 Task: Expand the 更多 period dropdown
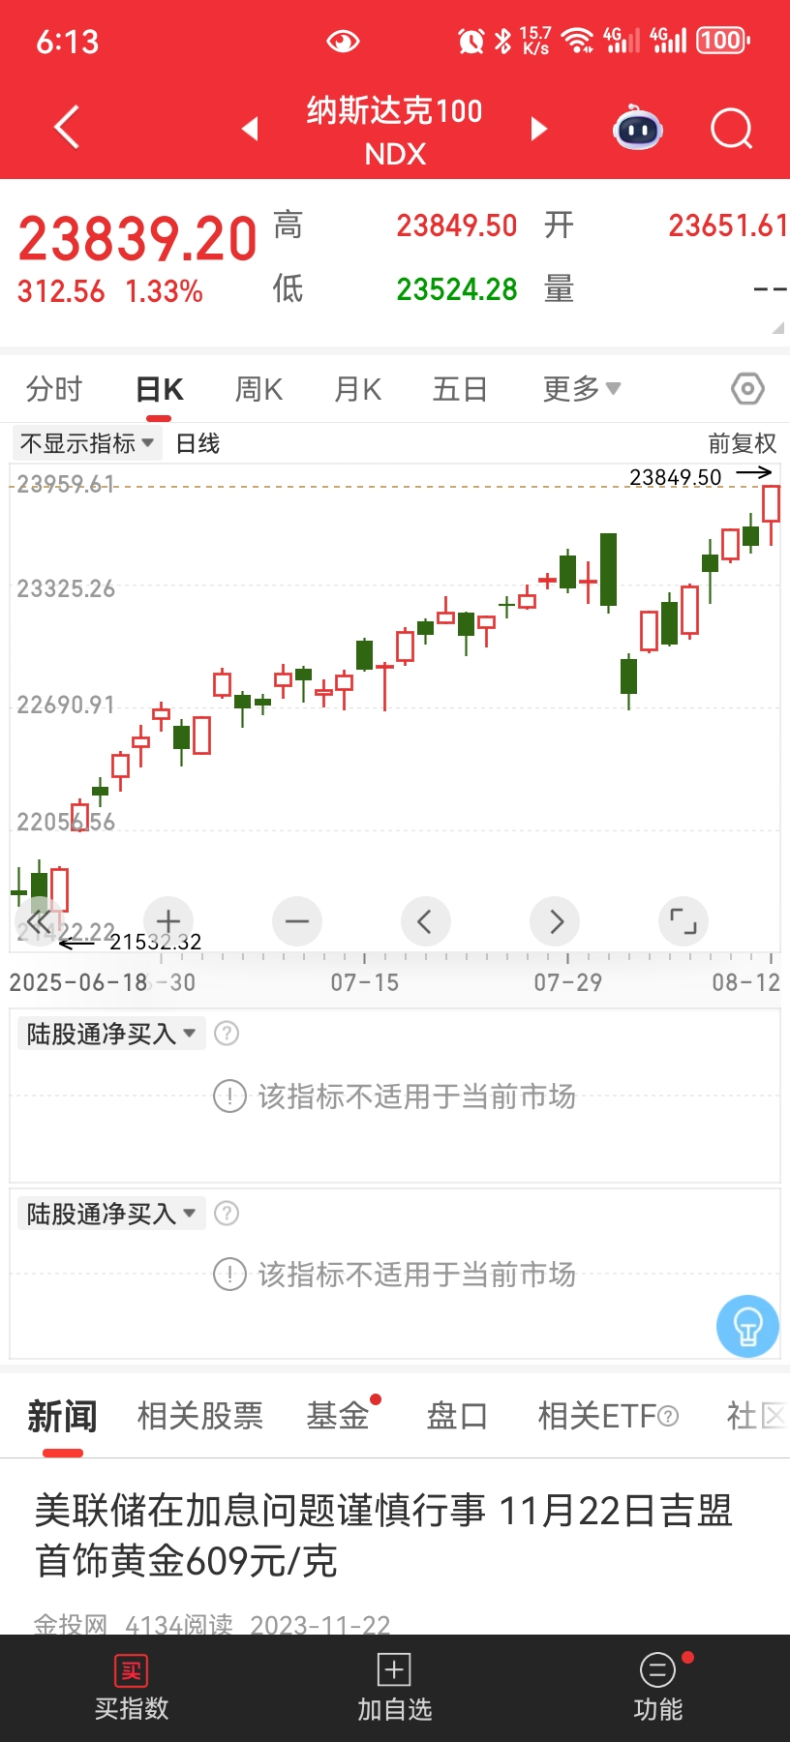[581, 389]
